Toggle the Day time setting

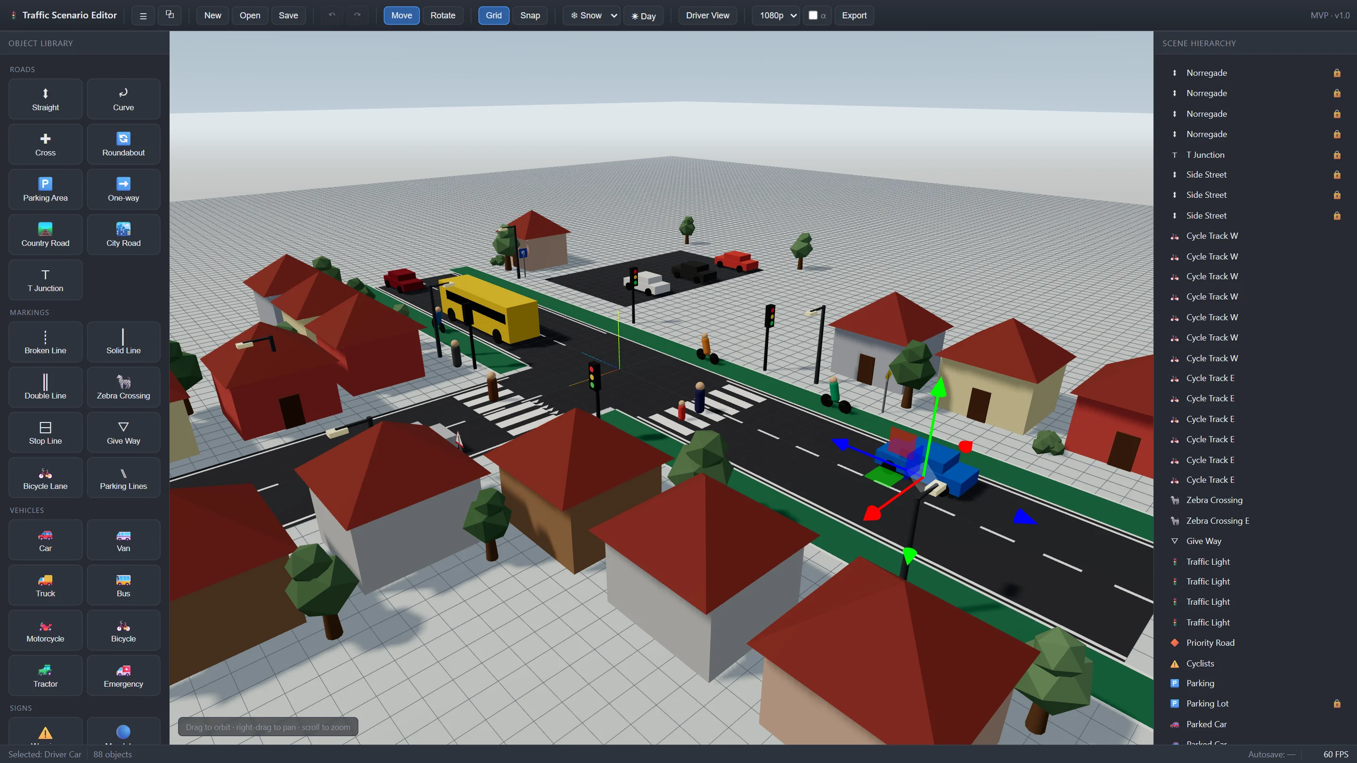pyautogui.click(x=643, y=16)
